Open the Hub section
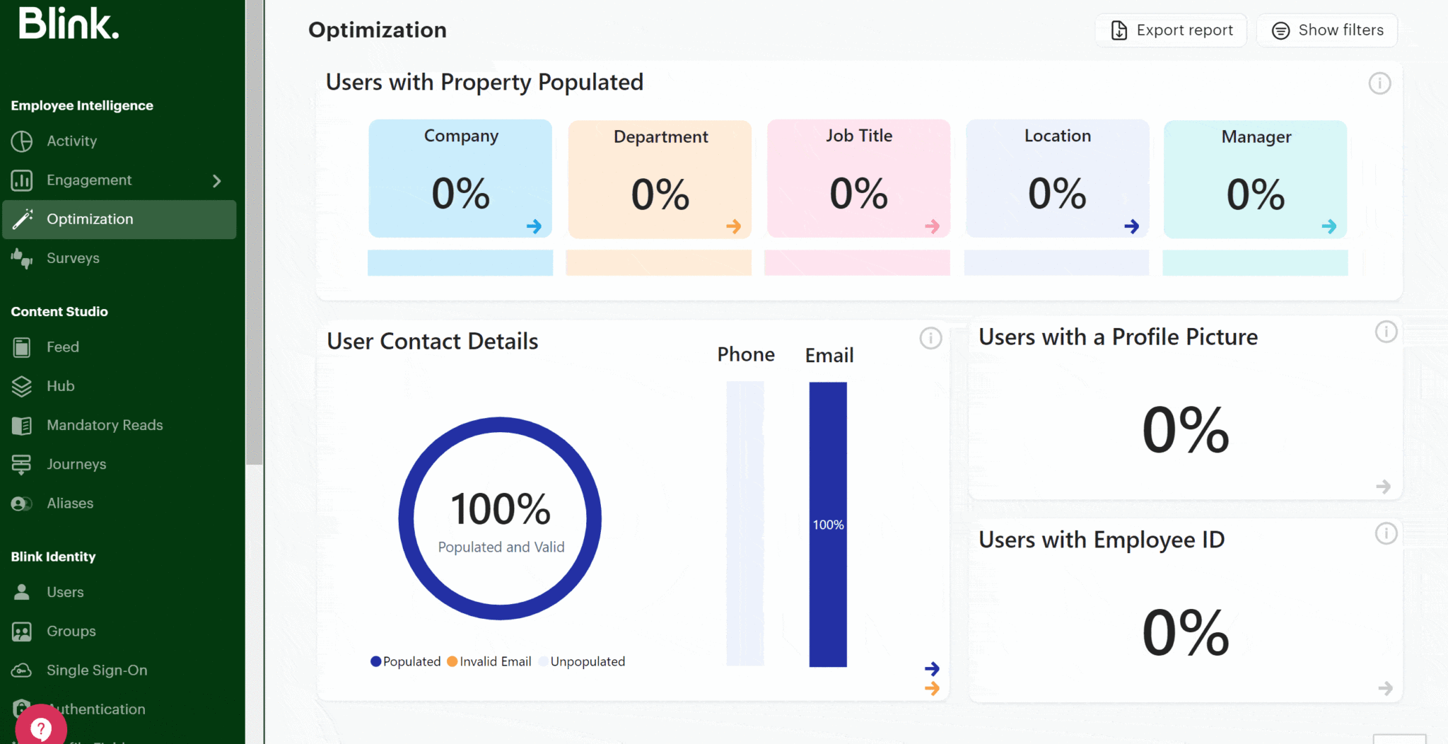Screen dimensions: 1448x744 60,386
